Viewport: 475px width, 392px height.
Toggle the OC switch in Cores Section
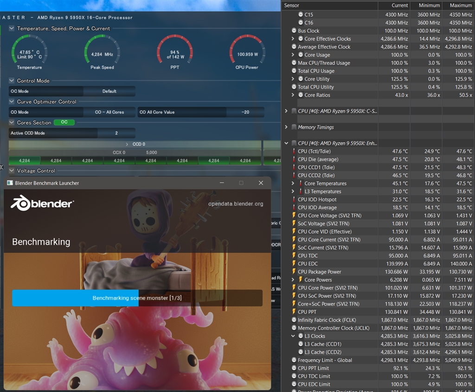(x=64, y=122)
